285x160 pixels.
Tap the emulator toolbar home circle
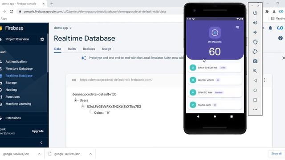[x=255, y=90]
